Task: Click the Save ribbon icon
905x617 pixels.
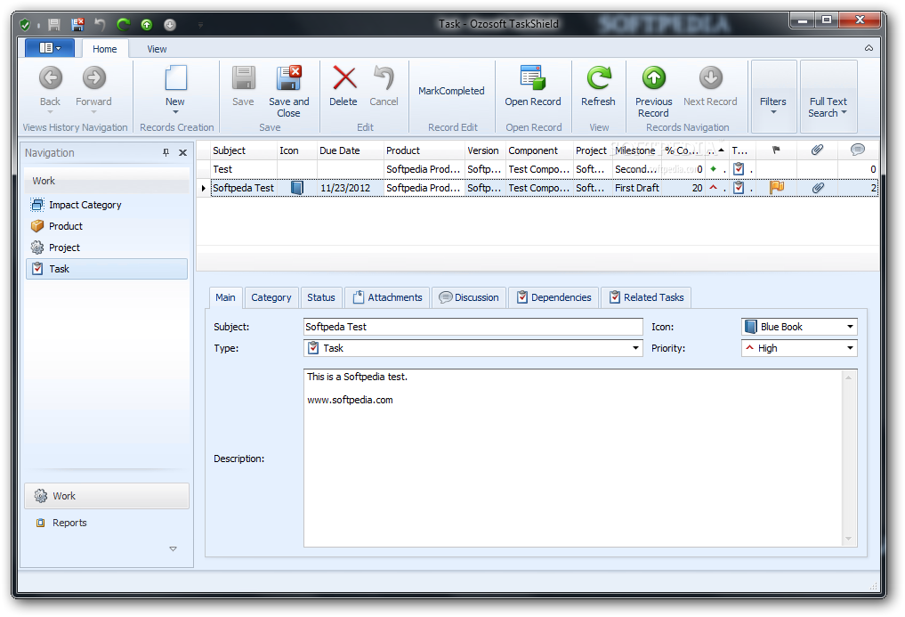Action: [x=244, y=78]
